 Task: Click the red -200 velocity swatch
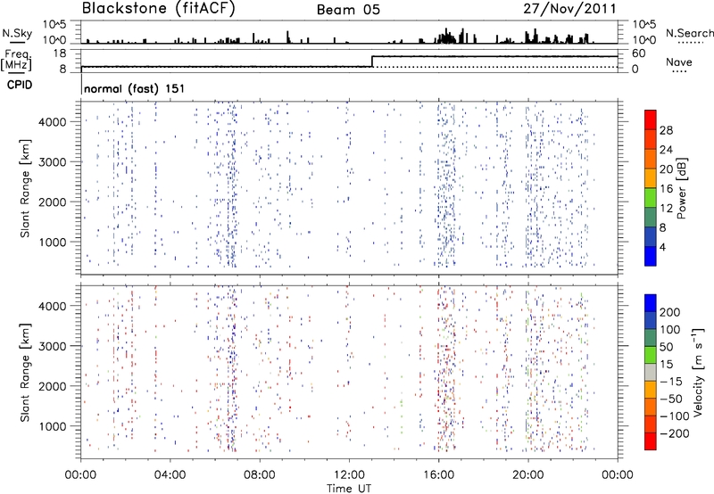651,441
